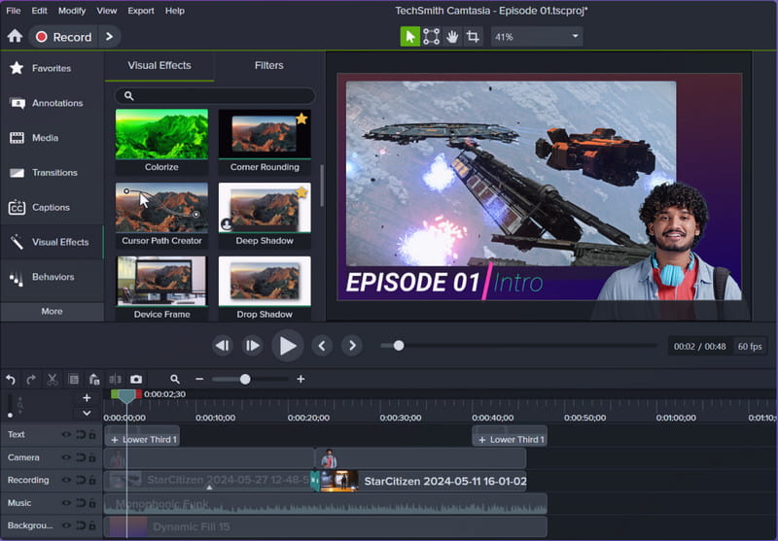Add a new track with plus
Screen dimensions: 778x541
point(87,398)
